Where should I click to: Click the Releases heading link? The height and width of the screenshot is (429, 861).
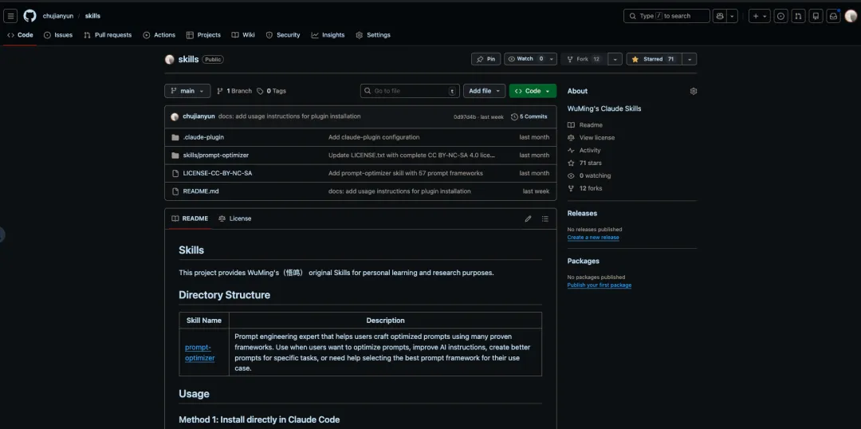click(582, 213)
